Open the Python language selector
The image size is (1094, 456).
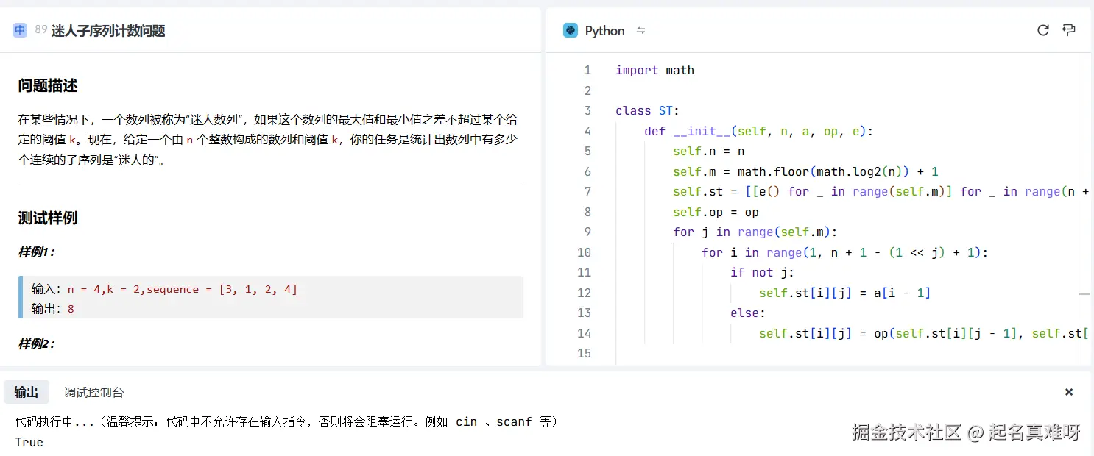tap(604, 31)
